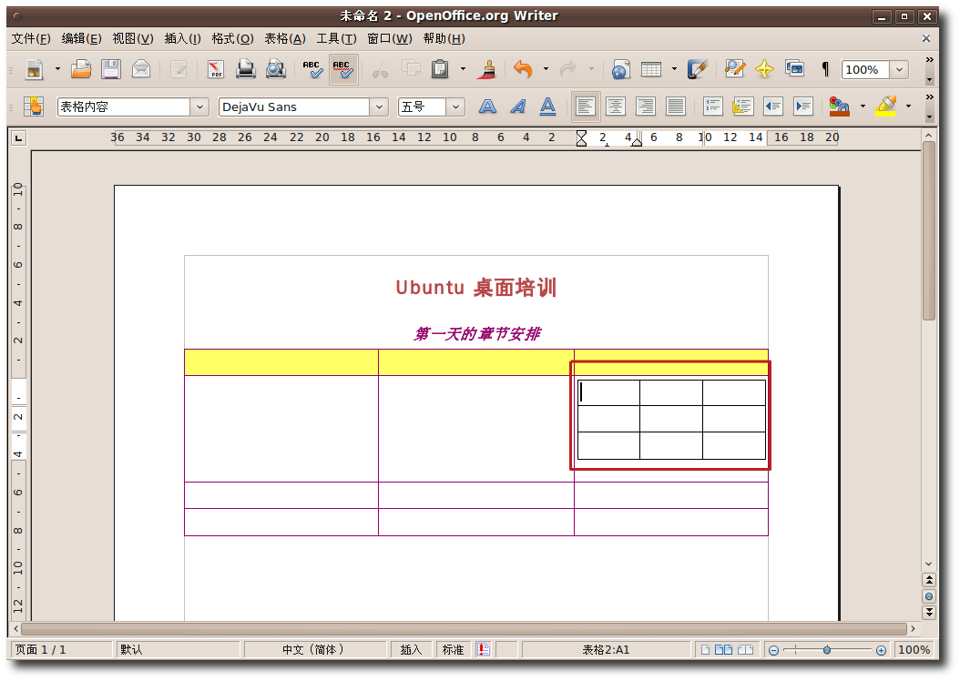Click the Increase Indent icon
This screenshot has height=681, width=960.
point(803,107)
